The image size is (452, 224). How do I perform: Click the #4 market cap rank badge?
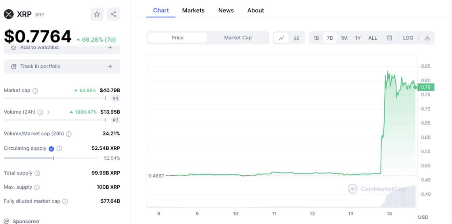tap(115, 98)
